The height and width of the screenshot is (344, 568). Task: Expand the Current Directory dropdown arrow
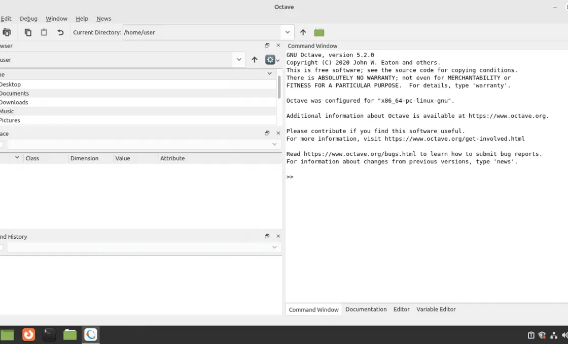(287, 32)
